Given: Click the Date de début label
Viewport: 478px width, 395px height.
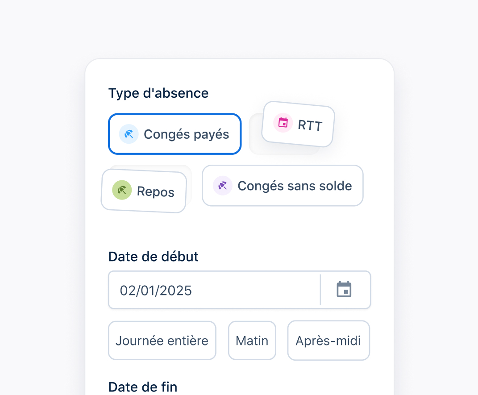Looking at the screenshot, I should [x=154, y=257].
